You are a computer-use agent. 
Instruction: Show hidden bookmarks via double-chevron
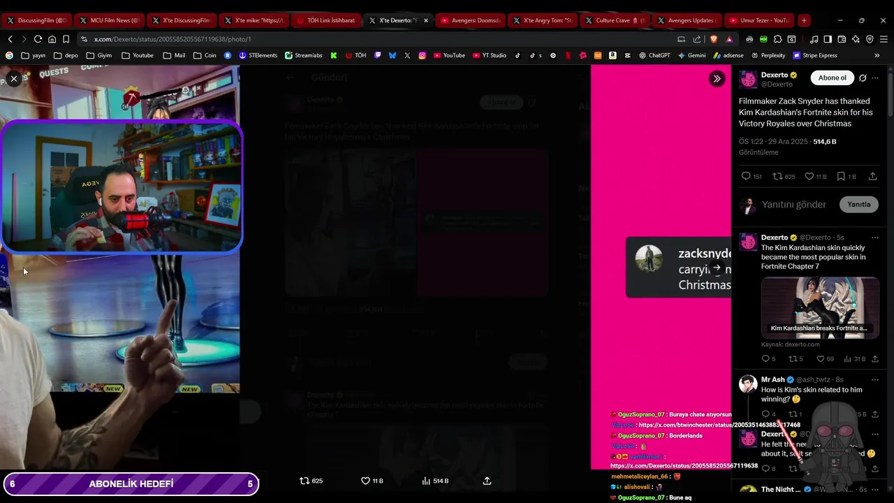(x=877, y=55)
